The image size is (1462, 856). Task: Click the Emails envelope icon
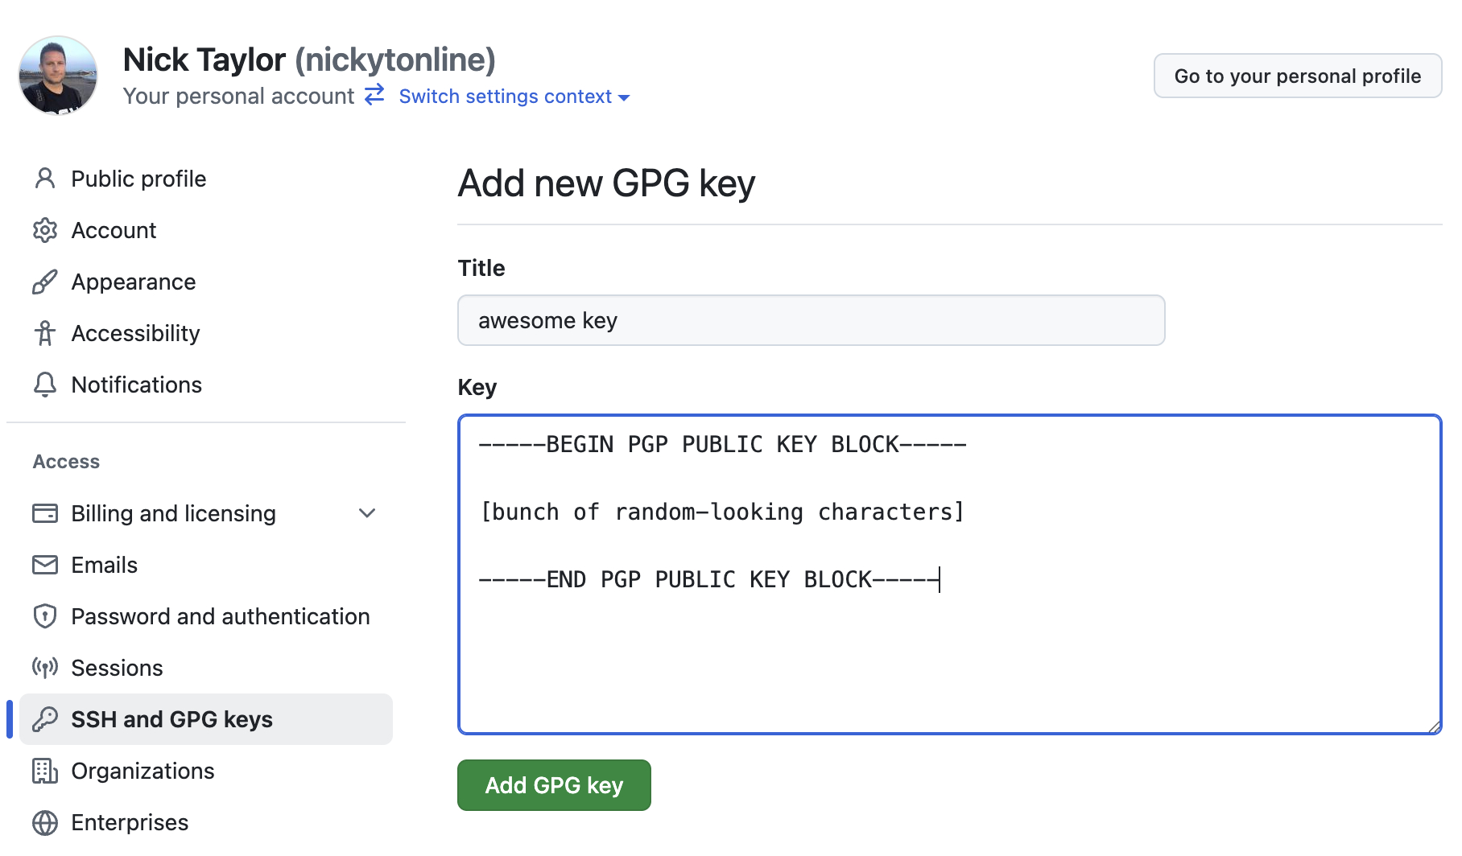(x=45, y=565)
